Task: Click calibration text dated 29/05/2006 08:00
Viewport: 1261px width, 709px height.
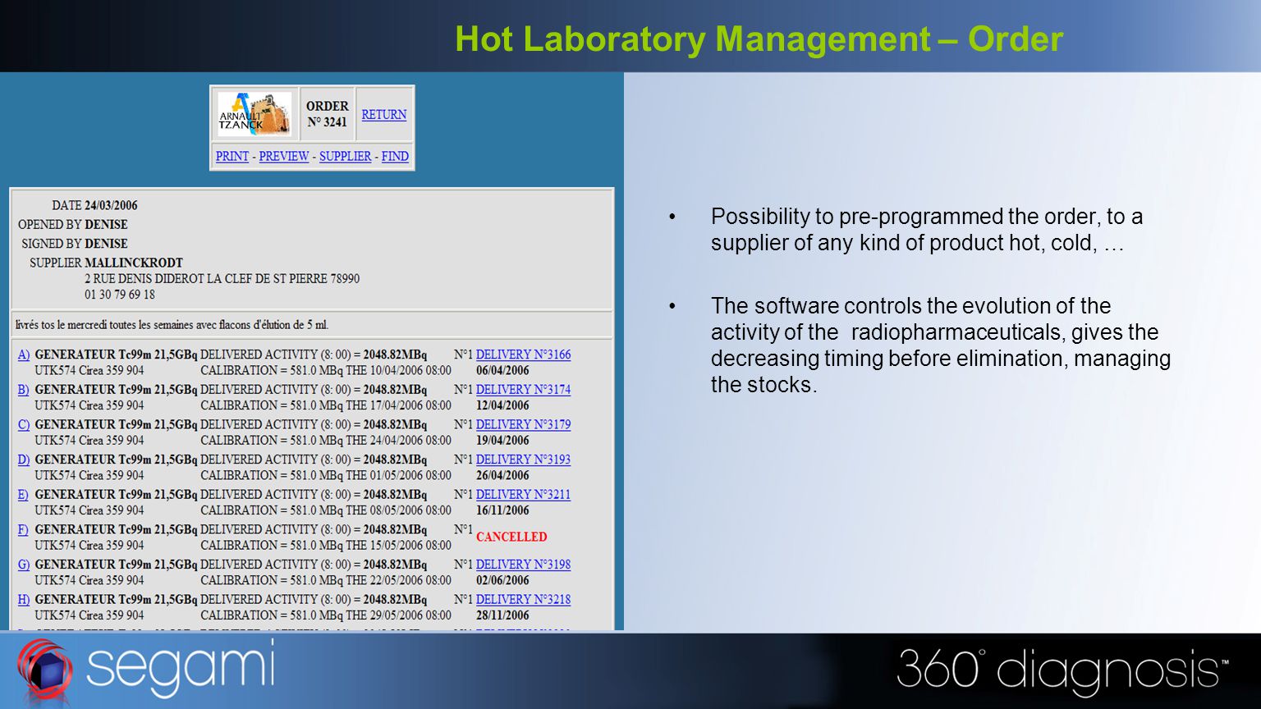Action: 326,615
